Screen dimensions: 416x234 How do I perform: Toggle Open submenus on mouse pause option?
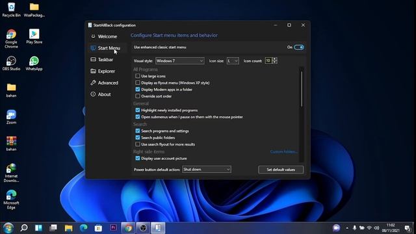coord(137,117)
